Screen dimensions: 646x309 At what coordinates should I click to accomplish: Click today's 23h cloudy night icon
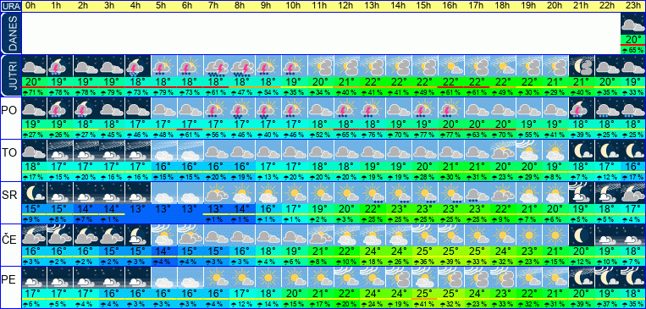pos(632,24)
